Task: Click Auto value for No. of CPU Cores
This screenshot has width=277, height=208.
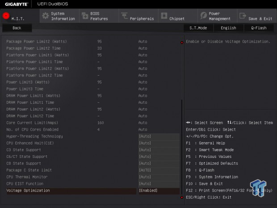Action: (x=143, y=129)
